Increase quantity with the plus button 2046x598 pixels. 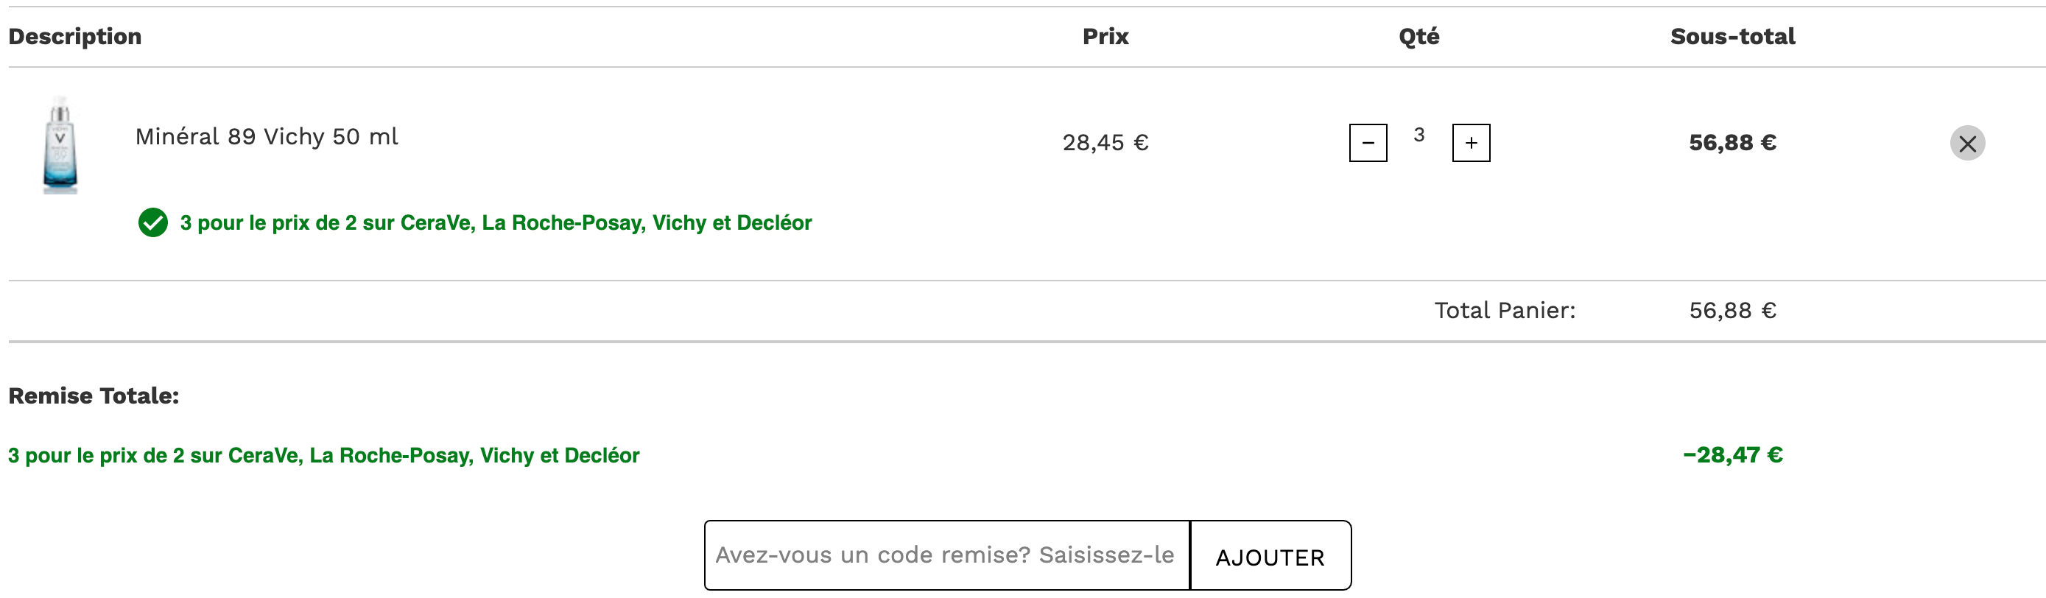coord(1471,143)
